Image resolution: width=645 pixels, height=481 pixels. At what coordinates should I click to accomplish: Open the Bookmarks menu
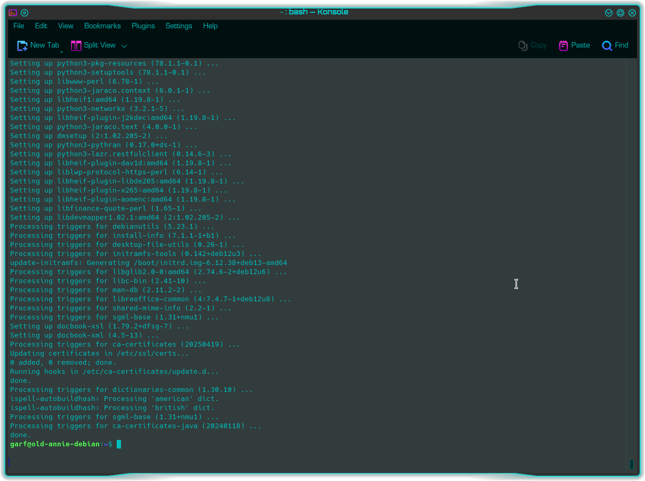point(102,26)
